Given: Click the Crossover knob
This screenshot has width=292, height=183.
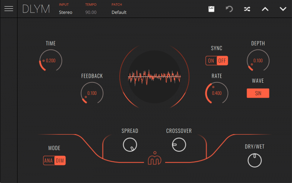Looking at the screenshot, I should click(x=179, y=145).
